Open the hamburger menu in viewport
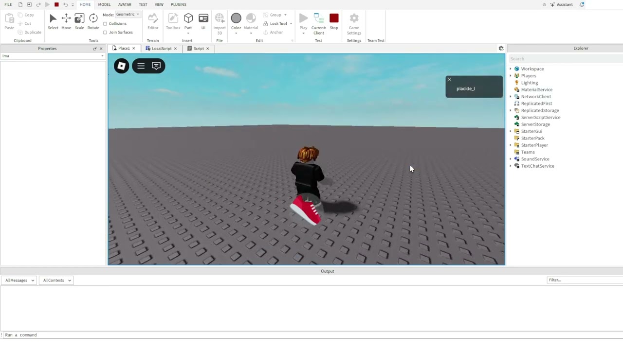Screen dimensions: 623x350 (x=141, y=66)
